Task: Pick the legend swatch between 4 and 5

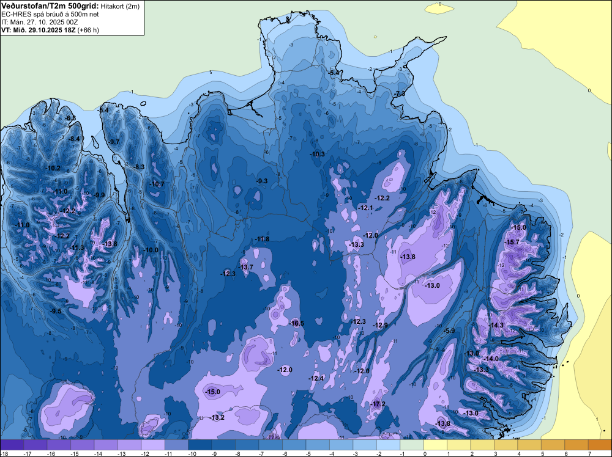Action: point(529,445)
